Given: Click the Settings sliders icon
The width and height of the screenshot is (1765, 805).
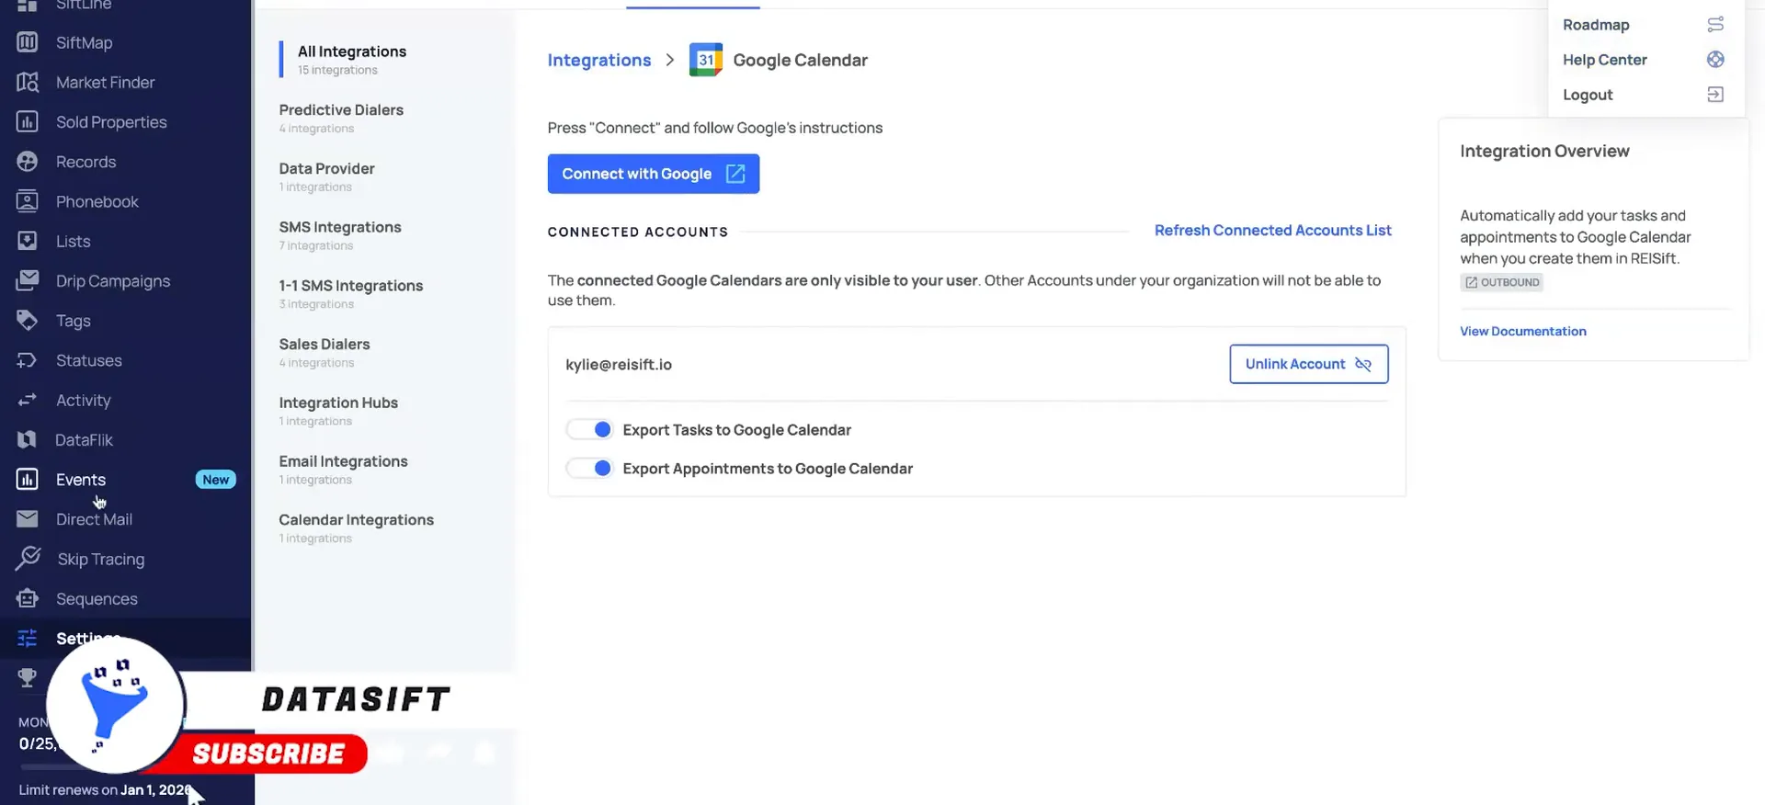Looking at the screenshot, I should pos(28,638).
